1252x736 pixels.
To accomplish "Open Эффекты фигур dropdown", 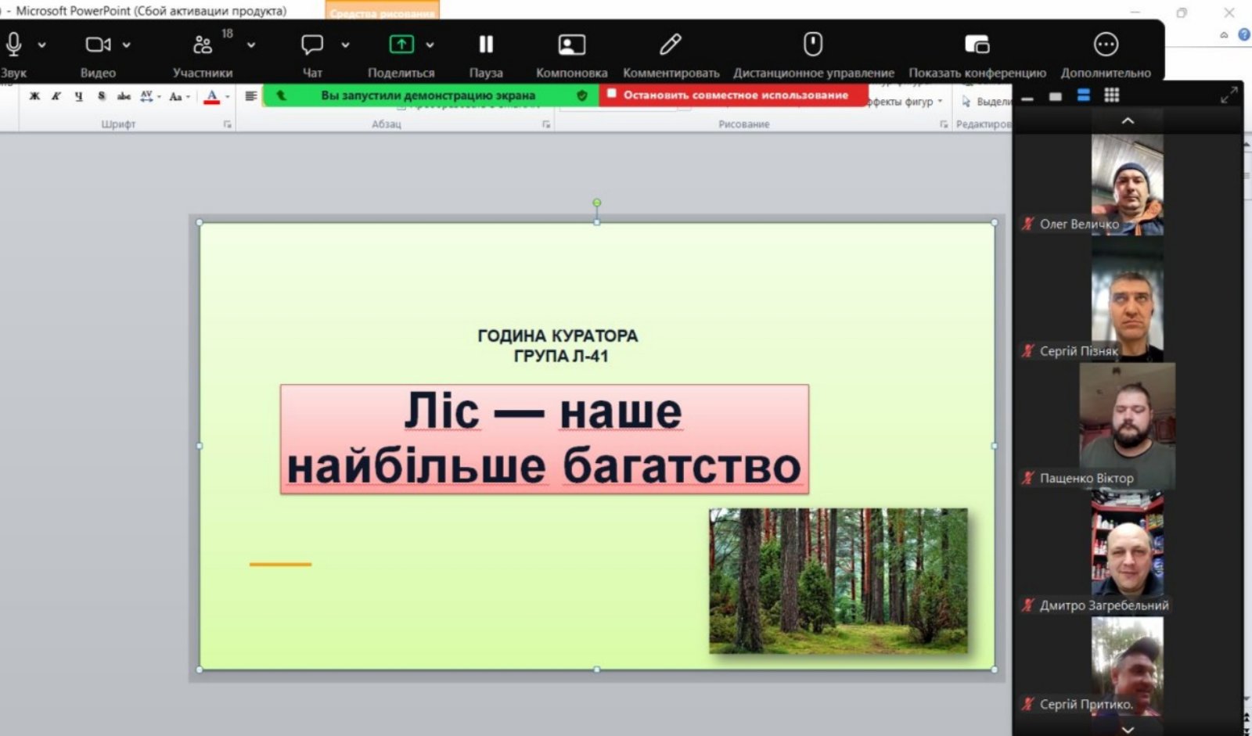I will pyautogui.click(x=905, y=102).
